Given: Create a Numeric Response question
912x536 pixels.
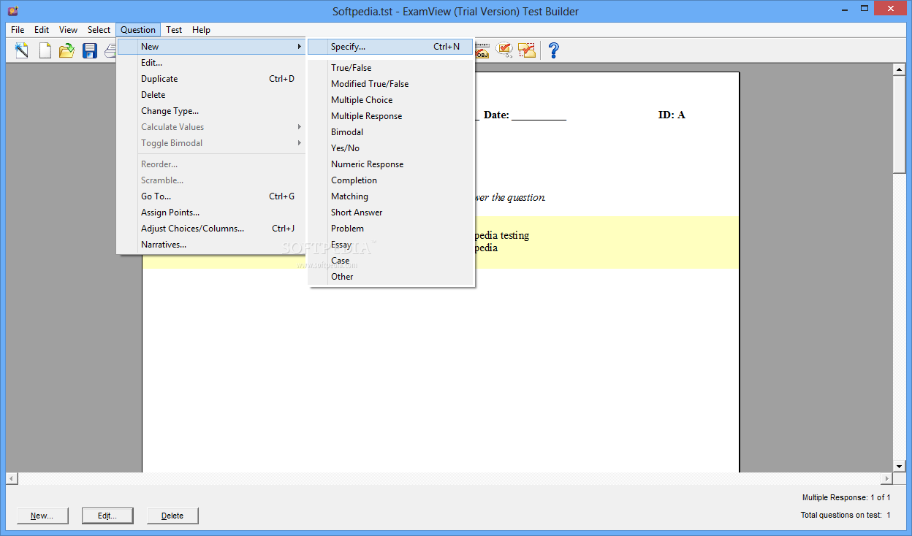Looking at the screenshot, I should (391, 164).
